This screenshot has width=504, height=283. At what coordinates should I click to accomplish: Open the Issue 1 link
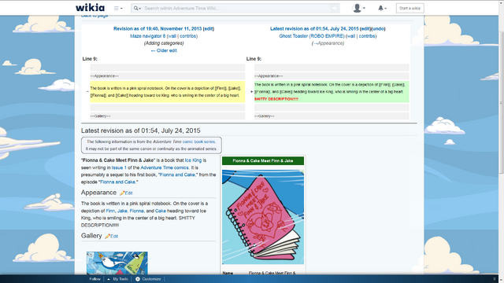click(x=119, y=167)
